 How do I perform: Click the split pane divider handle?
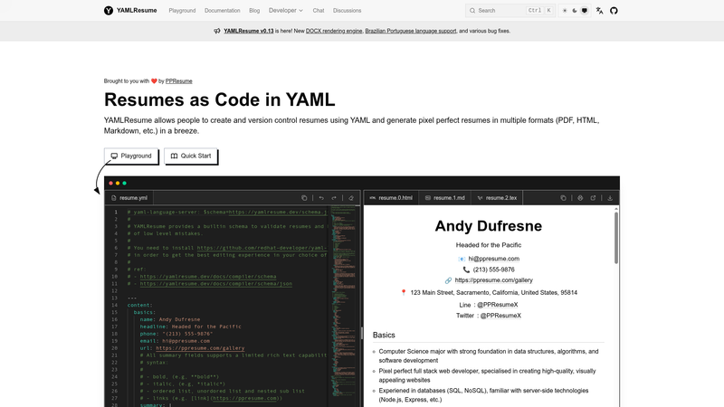(x=362, y=333)
